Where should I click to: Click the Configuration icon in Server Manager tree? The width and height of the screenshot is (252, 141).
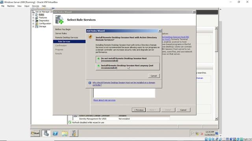(37, 23)
